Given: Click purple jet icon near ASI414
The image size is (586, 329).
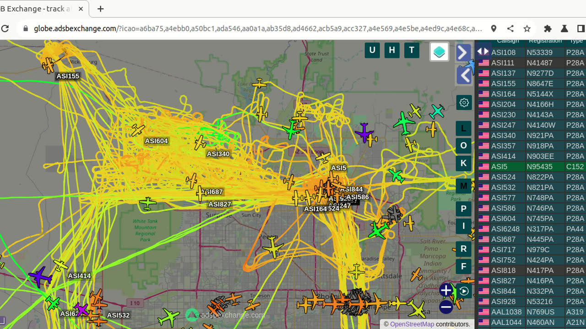Looking at the screenshot, I should (x=40, y=276).
